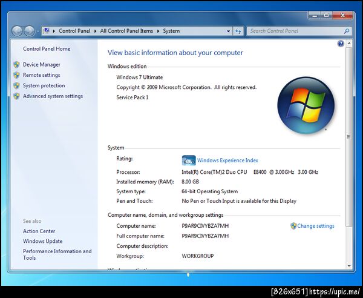Open Action Center
Image resolution: width=363 pixels, height=298 pixels.
39,231
